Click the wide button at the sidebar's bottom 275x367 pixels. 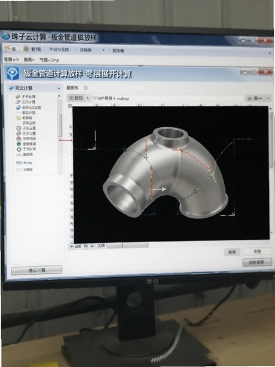coord(37,270)
